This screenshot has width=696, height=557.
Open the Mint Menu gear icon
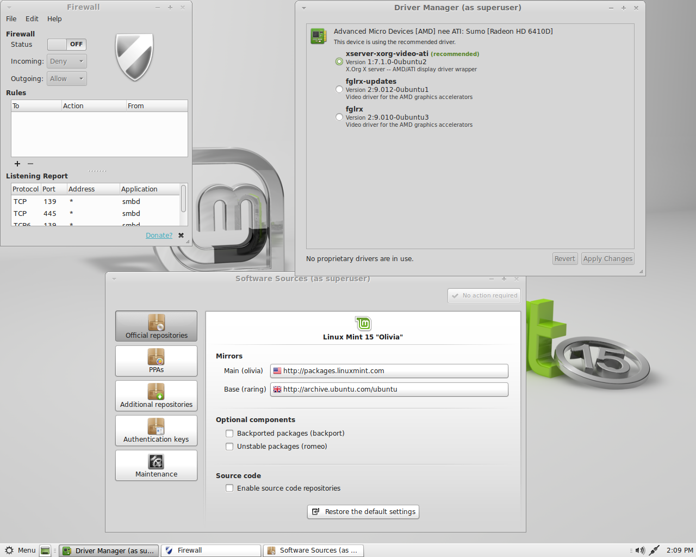(9, 550)
